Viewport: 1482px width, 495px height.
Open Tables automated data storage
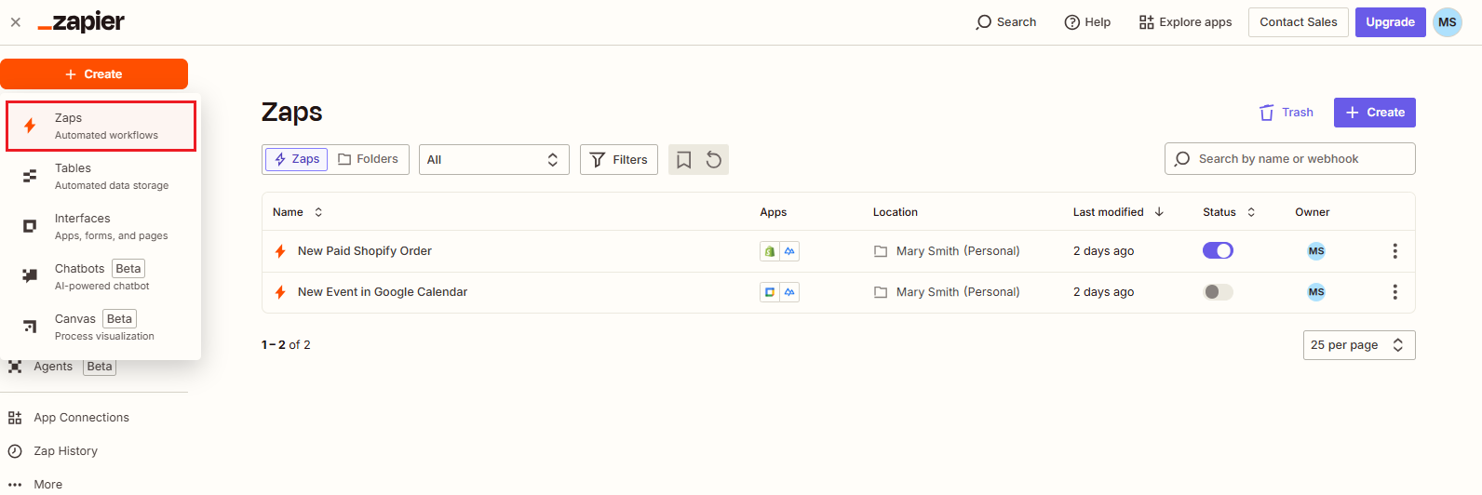click(x=101, y=176)
